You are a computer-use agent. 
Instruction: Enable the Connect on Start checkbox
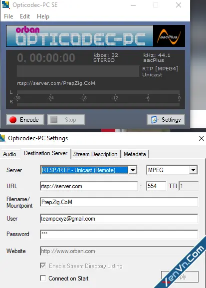point(43,278)
